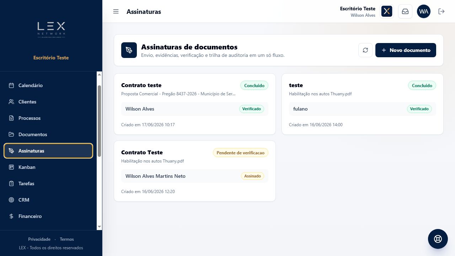Click Verificado badge beside fulano

tap(419, 109)
